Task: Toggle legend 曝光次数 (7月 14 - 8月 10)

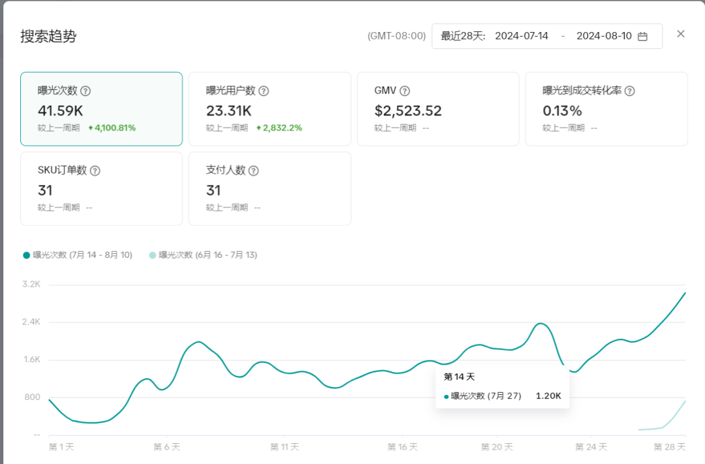Action: point(78,255)
